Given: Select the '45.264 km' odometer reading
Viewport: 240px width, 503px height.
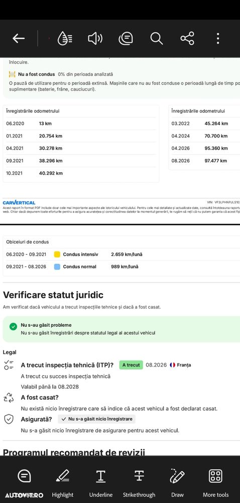Looking at the screenshot, I should click(216, 123).
